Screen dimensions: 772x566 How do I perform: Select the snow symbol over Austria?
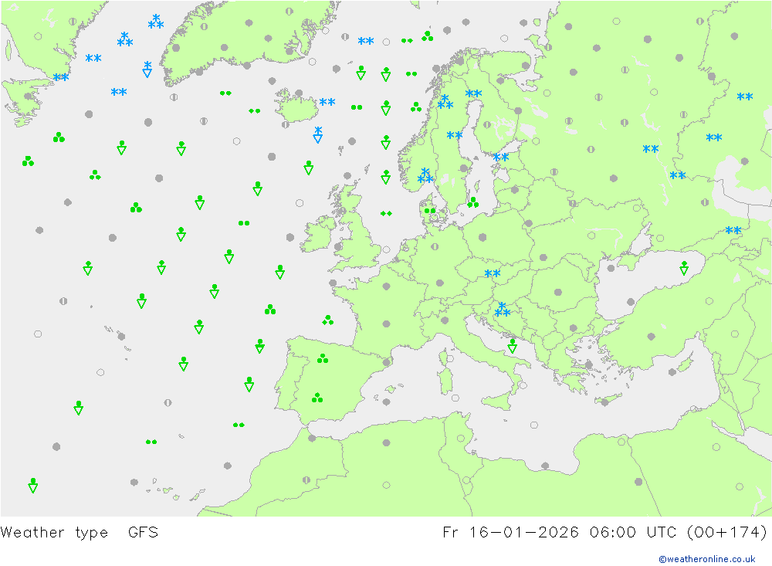click(492, 273)
